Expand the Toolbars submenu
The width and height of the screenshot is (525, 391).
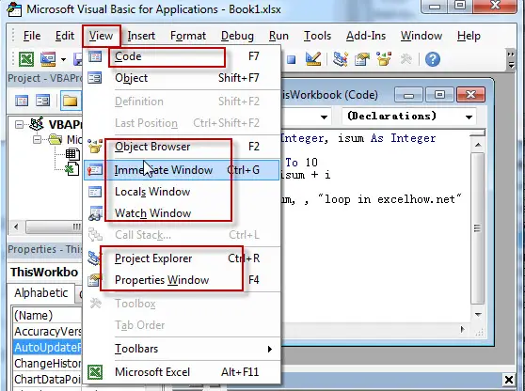[182, 349]
